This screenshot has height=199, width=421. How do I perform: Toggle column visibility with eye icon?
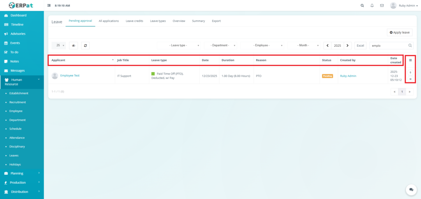tap(74, 46)
